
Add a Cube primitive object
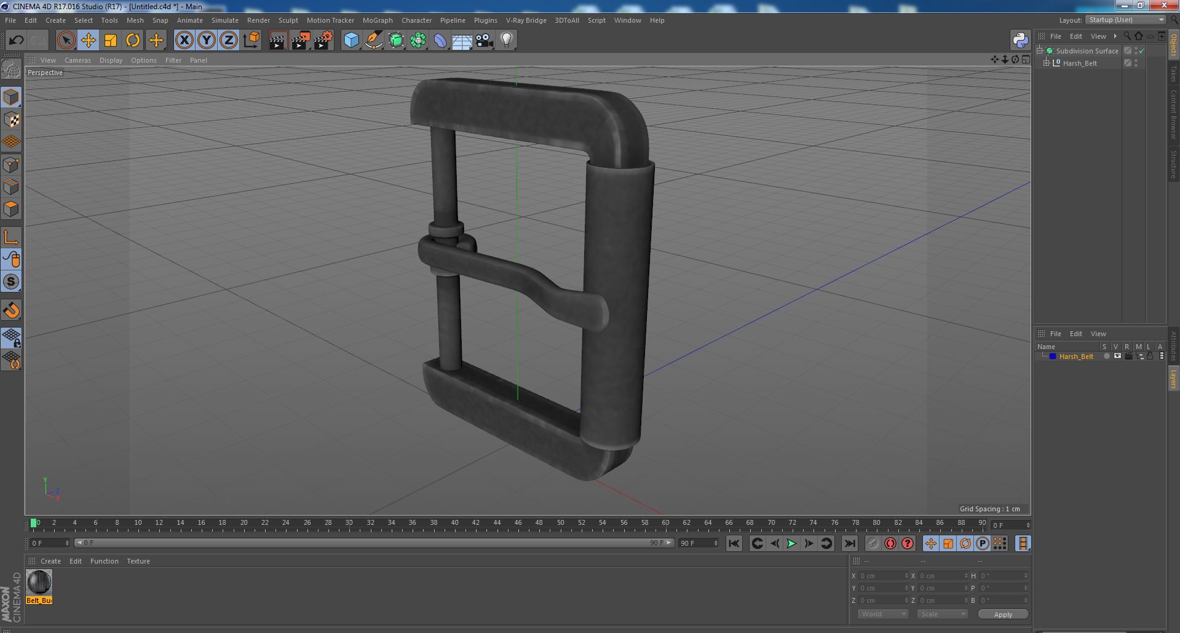pos(351,41)
